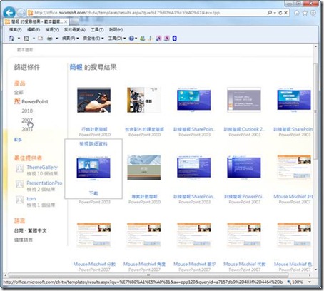Open ThemeGallery provider link
Screen dimensions: 324x291
(42, 168)
